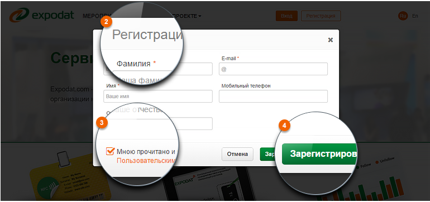Click the magnified Зарегистрироваться green button
This screenshot has width=430, height=202.
(319, 154)
